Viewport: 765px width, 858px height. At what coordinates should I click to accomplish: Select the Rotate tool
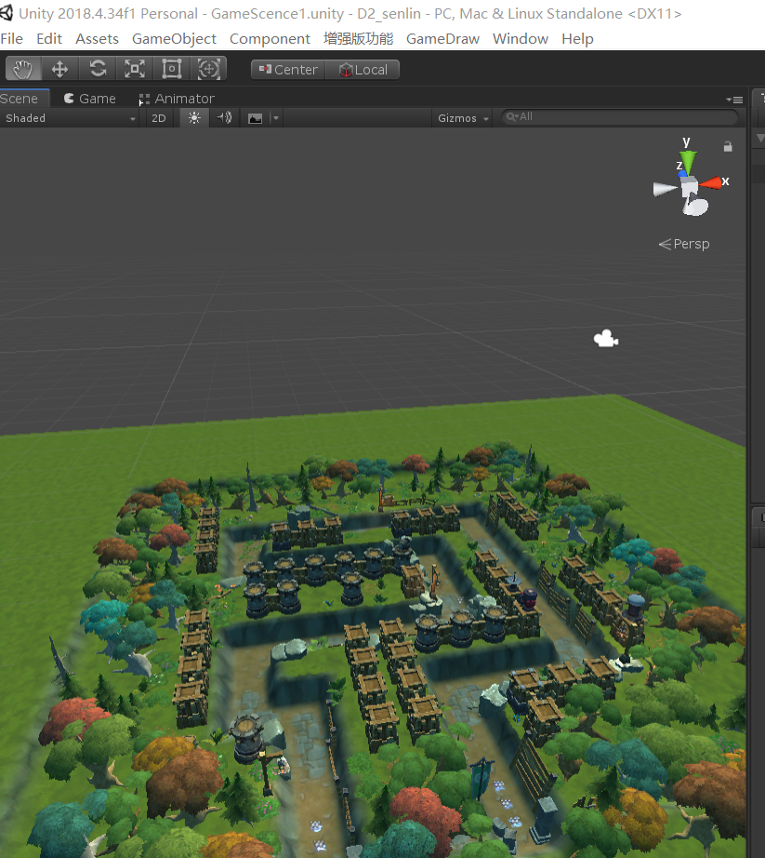click(x=97, y=68)
